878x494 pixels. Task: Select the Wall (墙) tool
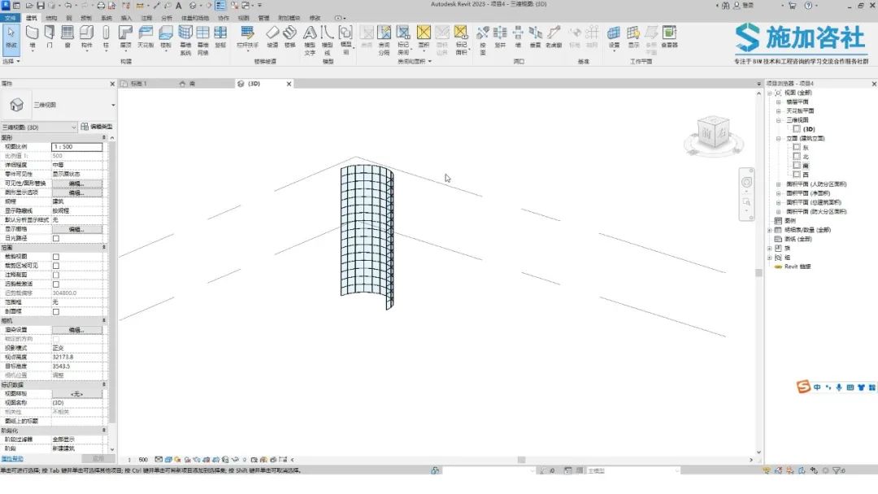(33, 37)
